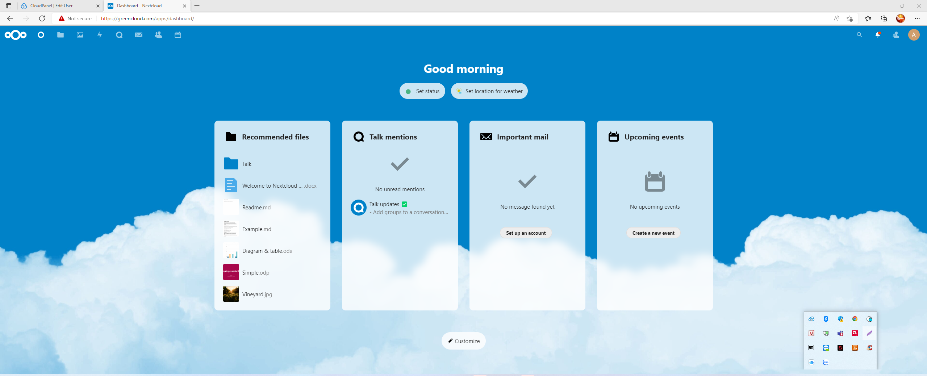Viewport: 927px width, 376px height.
Task: Open the Simple.odp presentation
Action: click(x=272, y=272)
